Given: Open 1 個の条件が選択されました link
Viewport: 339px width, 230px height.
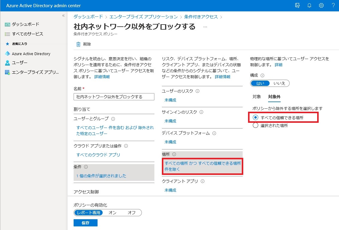Looking at the screenshot, I should [101, 176].
